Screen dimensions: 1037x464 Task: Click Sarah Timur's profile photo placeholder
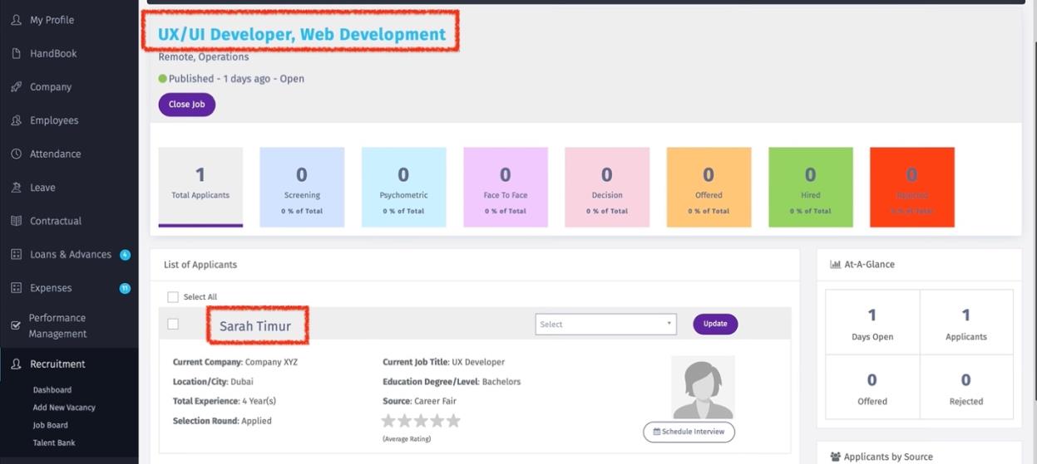click(x=703, y=388)
